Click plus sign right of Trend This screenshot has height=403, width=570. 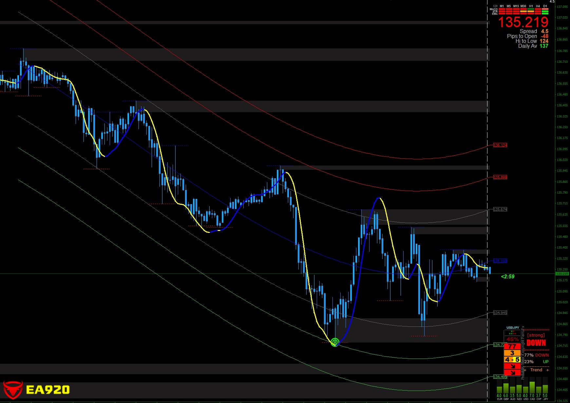(x=547, y=370)
